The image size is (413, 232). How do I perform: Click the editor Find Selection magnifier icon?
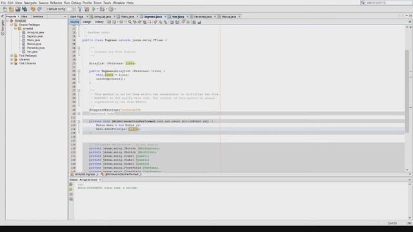point(130,22)
